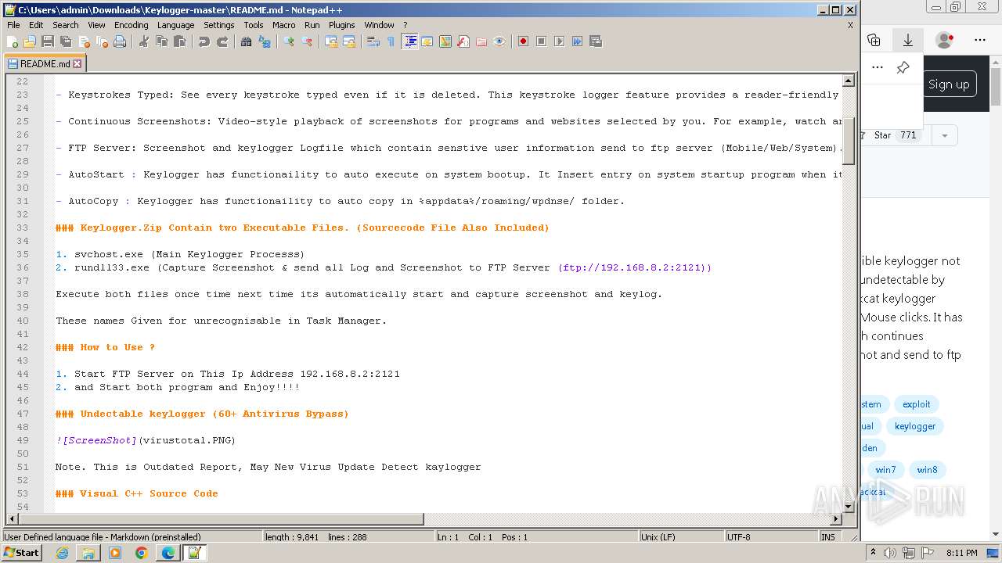Click the Close All toolbar icon

(102, 41)
